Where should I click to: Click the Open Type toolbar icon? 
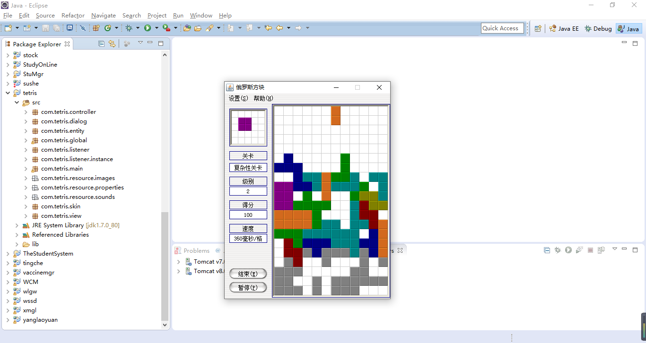(x=187, y=28)
